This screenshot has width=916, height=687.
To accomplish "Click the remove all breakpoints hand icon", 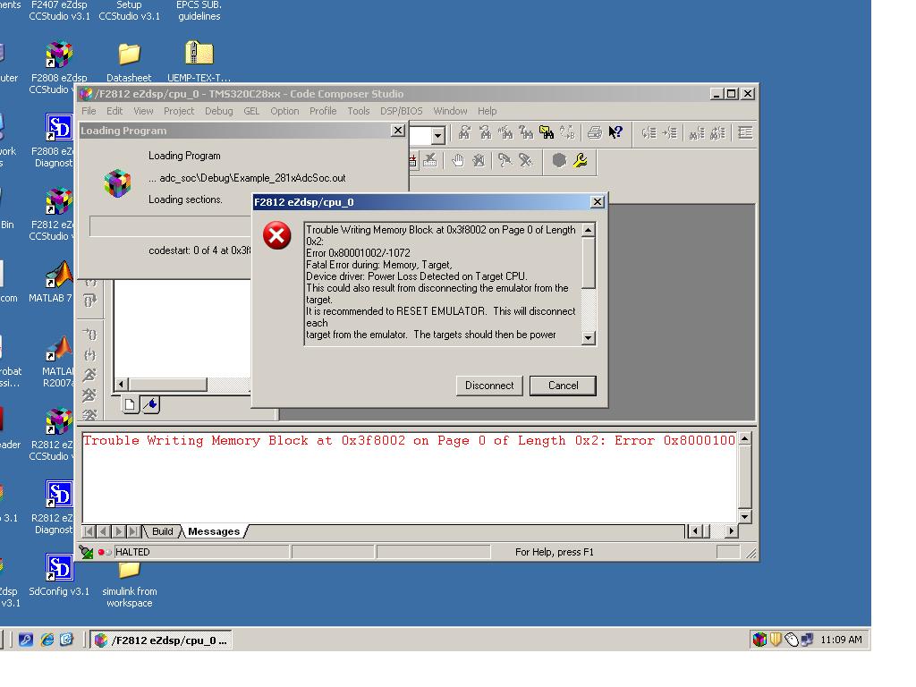I will pyautogui.click(x=479, y=160).
